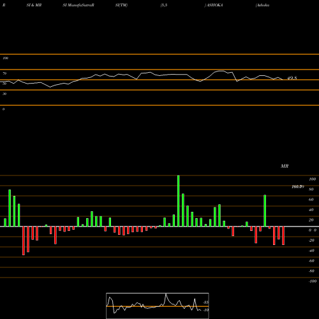The image size is (319, 319).
Task: Click the -20 label on the MR axis
Action: tap(311, 241)
